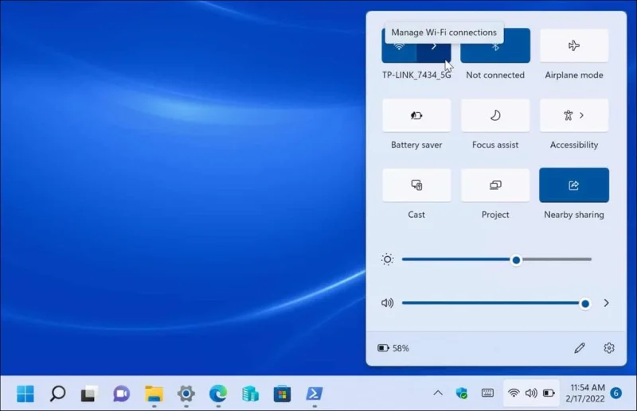Open Microsoft Store from taskbar
This screenshot has width=637, height=411.
pyautogui.click(x=282, y=394)
